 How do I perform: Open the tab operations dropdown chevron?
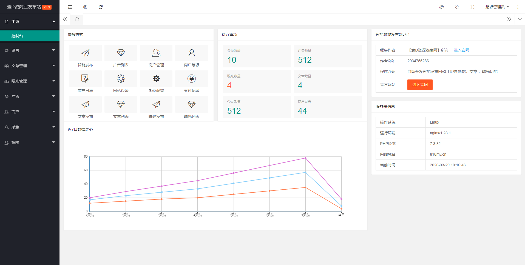point(520,19)
